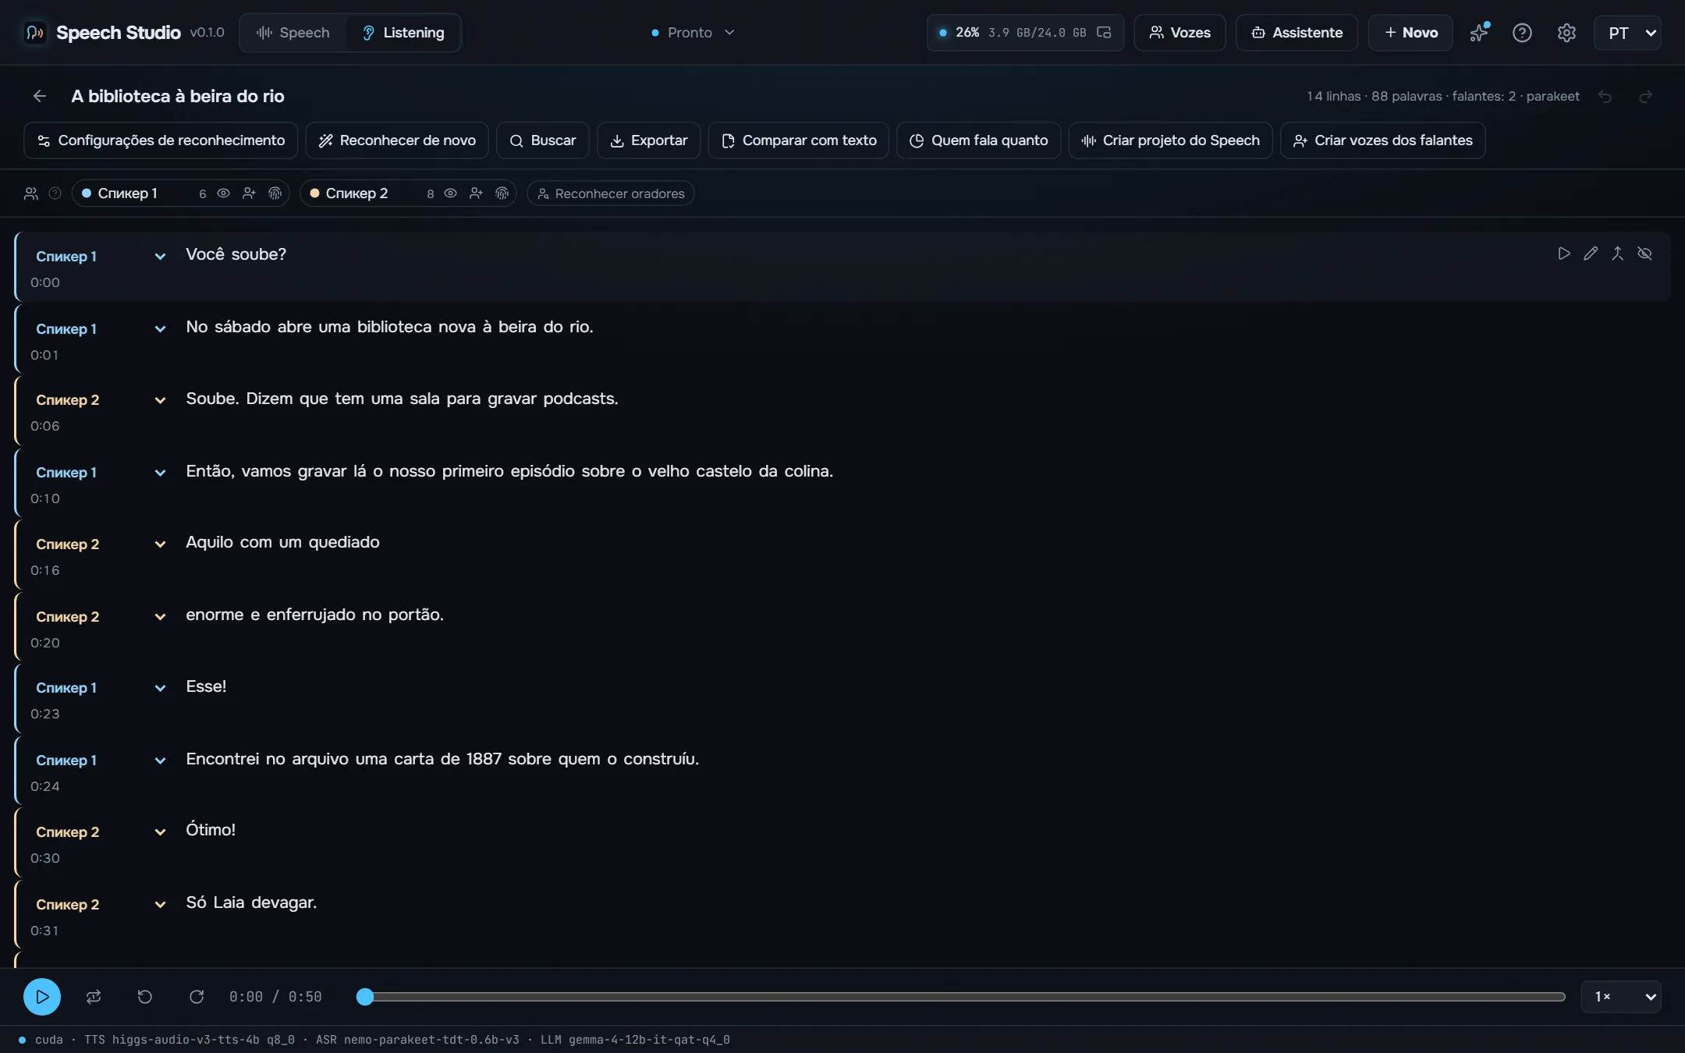Click the add-person icon for Спикер 1

pyautogui.click(x=249, y=193)
